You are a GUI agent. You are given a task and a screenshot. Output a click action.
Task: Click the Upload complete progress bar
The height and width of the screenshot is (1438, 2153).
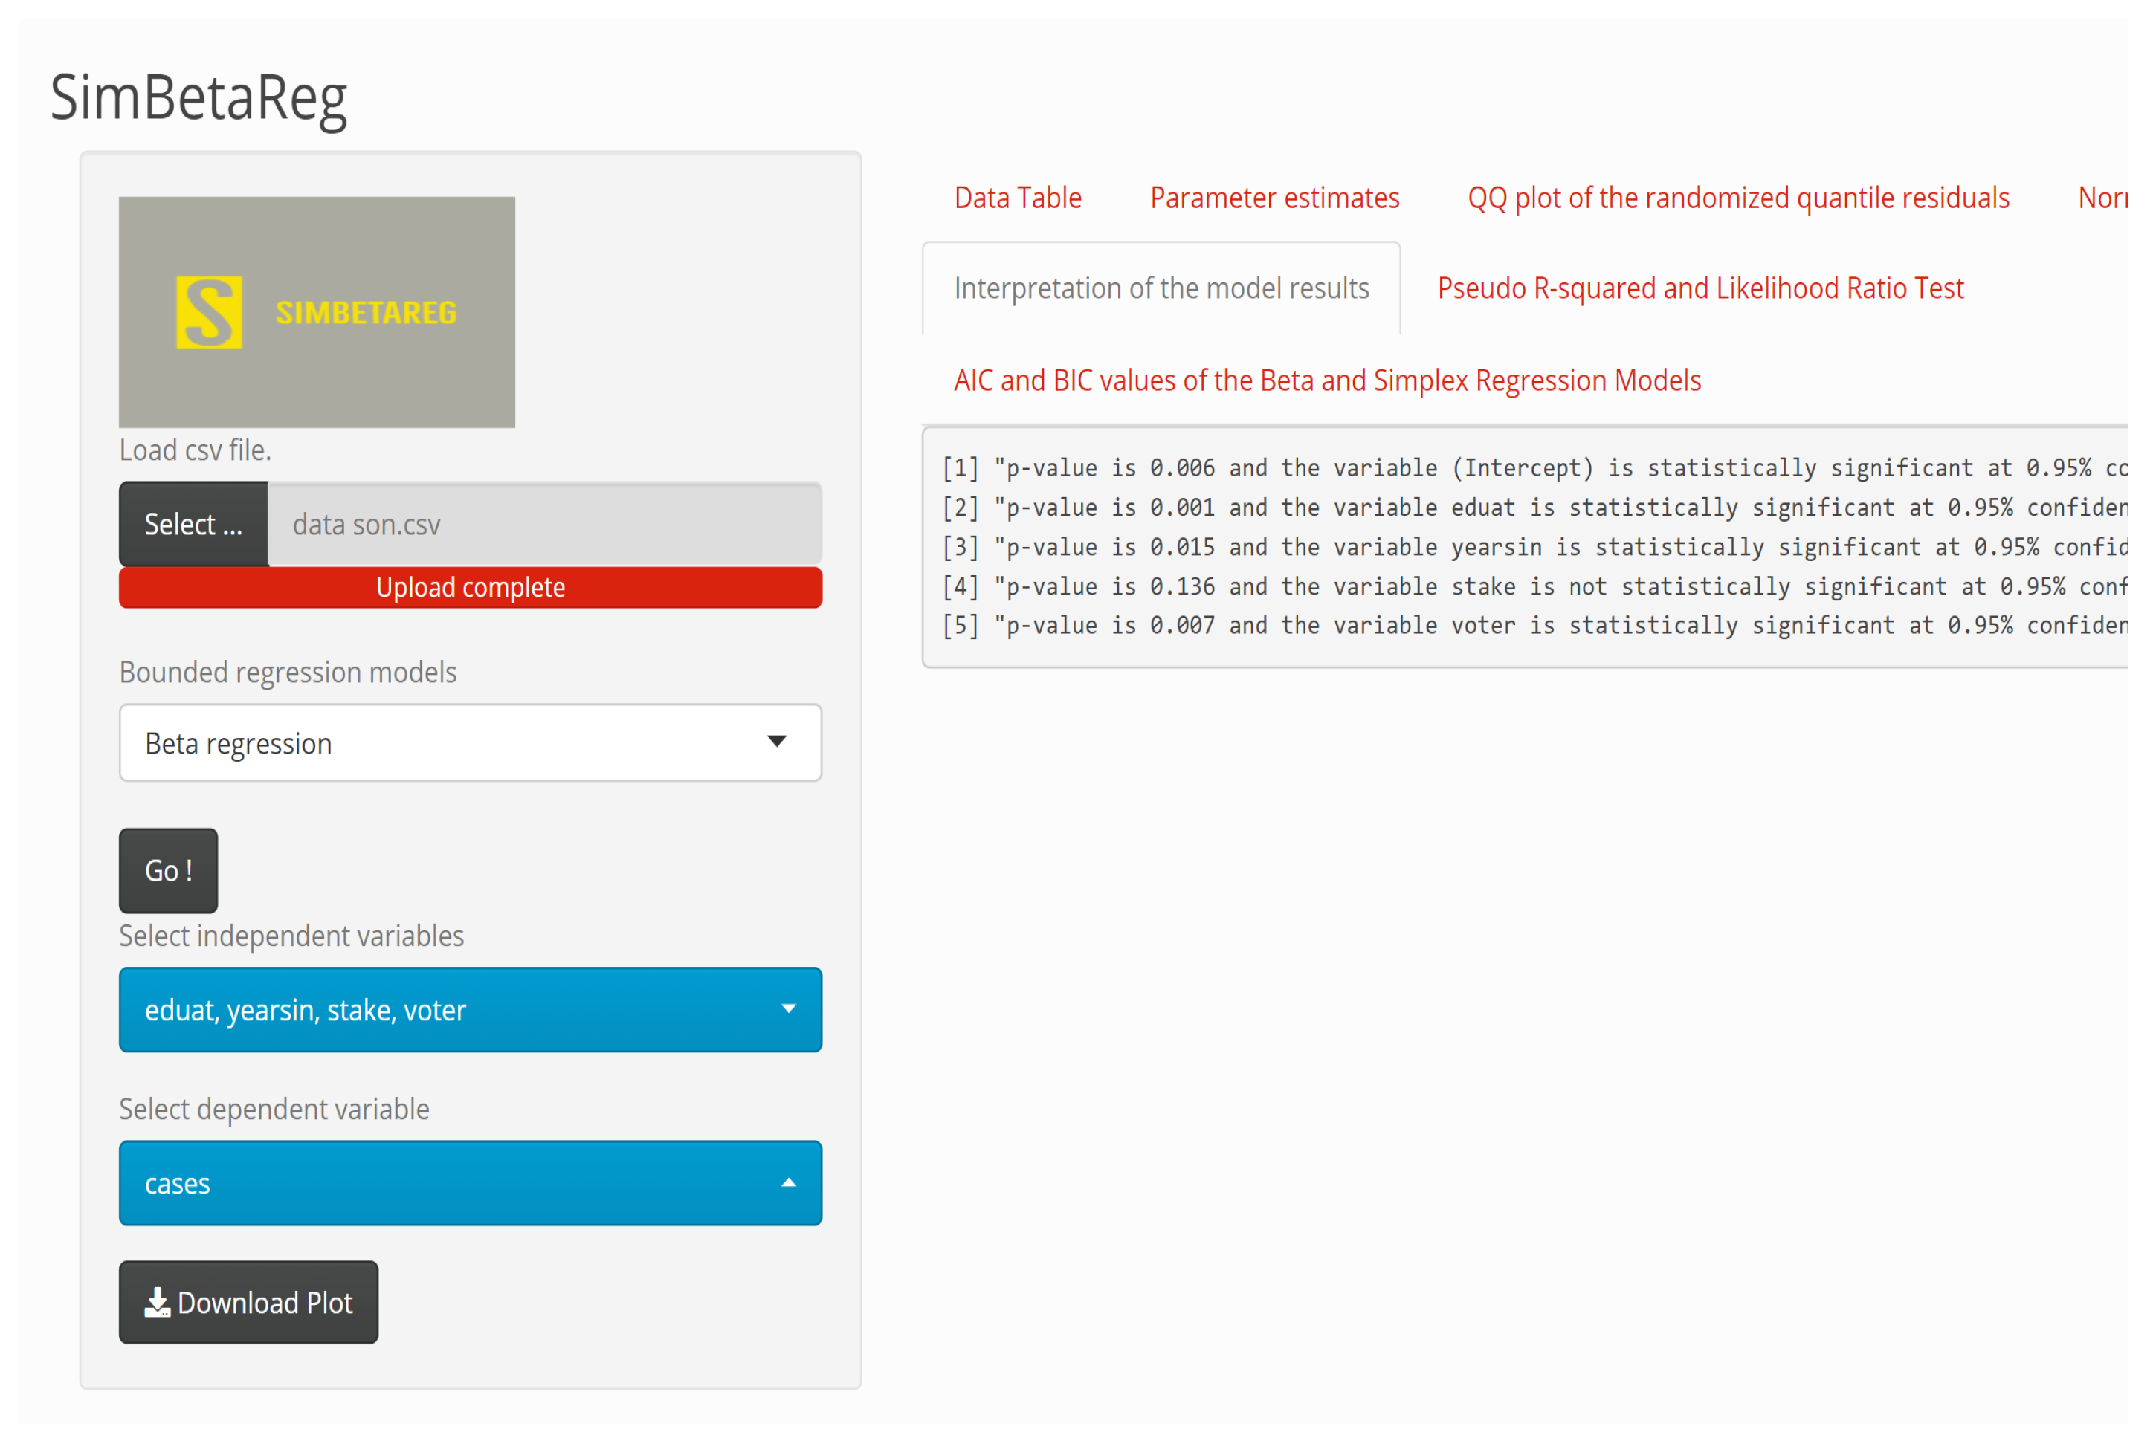pyautogui.click(x=470, y=588)
